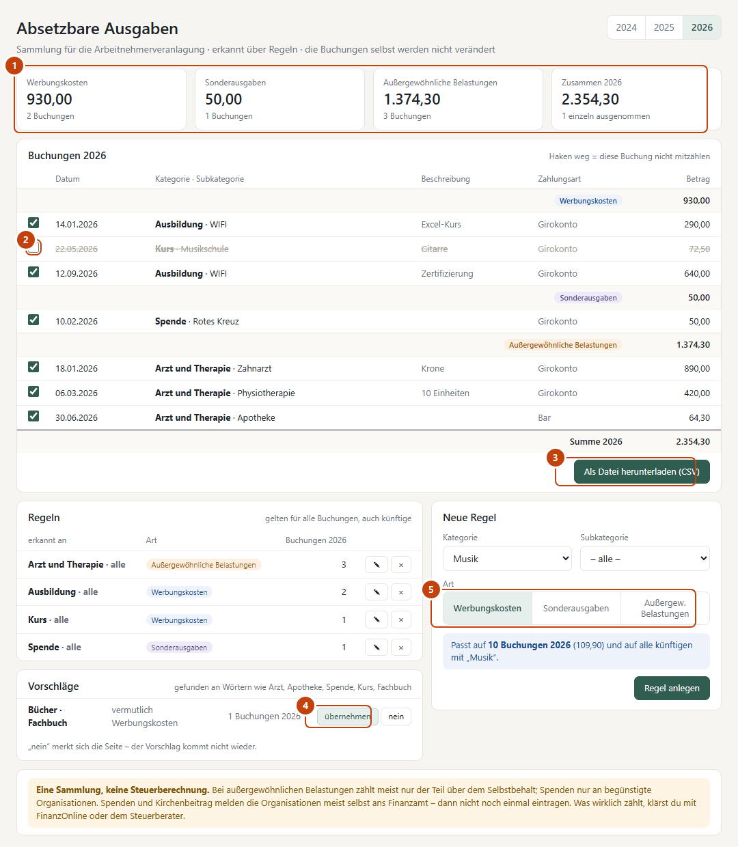Open pencil editor for Ausbildung rule
The width and height of the screenshot is (738, 847).
click(x=377, y=592)
